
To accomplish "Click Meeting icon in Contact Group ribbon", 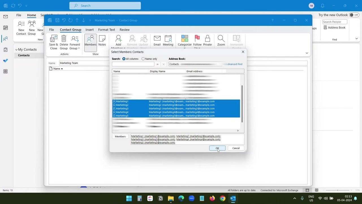I will pos(168,41).
